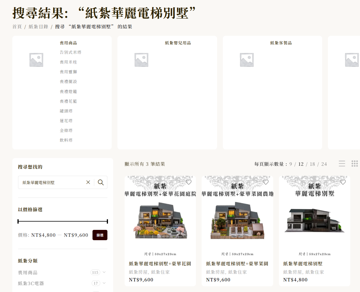Open 金條塔 subcategory
Screen dimensions: 360x292
click(x=66, y=131)
